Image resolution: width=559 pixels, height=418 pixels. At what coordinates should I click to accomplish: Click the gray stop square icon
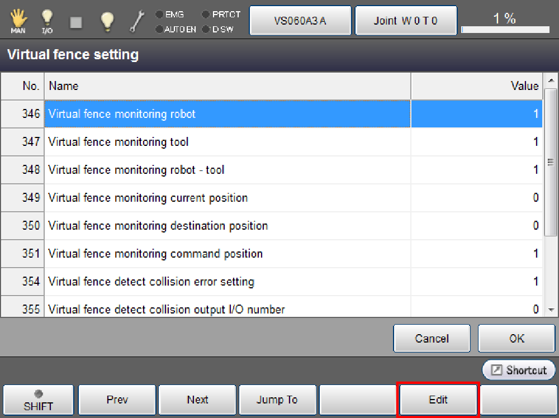(x=76, y=22)
